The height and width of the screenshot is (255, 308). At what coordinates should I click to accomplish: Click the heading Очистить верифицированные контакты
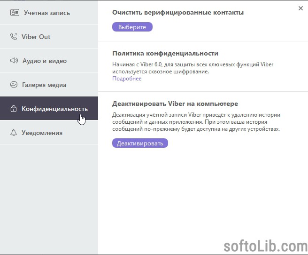click(178, 12)
